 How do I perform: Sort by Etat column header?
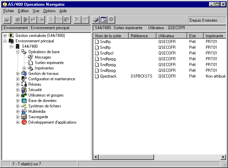(195, 36)
